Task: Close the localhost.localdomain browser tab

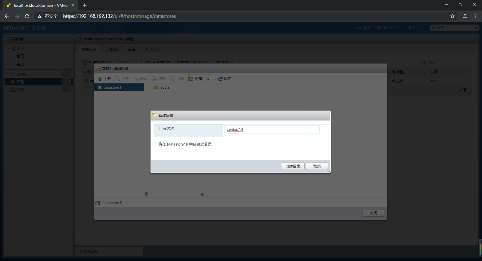Action: click(x=73, y=5)
